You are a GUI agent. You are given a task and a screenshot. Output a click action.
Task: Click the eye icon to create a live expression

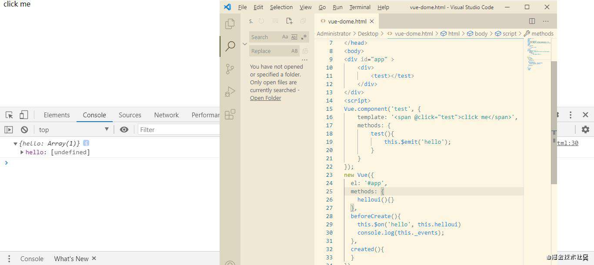coord(124,129)
